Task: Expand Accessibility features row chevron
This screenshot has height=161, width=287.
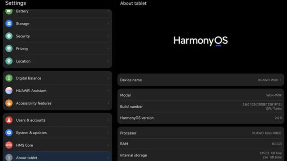Action: (108, 103)
